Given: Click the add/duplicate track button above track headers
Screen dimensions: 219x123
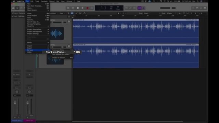Looking at the screenshot, I should click(x=69, y=17).
